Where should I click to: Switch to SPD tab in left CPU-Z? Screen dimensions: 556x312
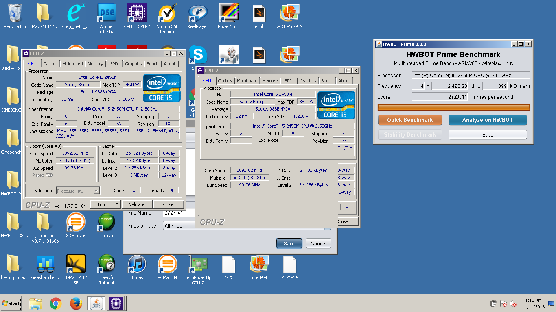tap(114, 64)
